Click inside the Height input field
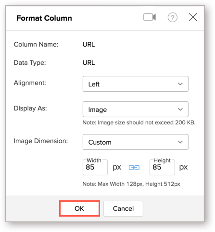This screenshot has width=215, height=232. pyautogui.click(x=162, y=167)
